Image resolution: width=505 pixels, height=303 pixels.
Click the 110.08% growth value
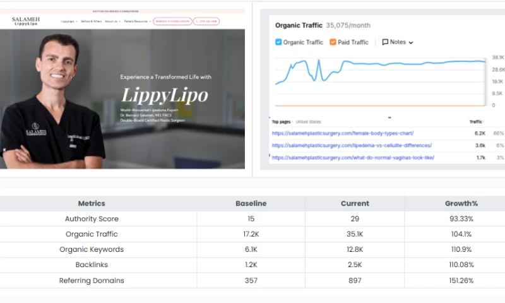[461, 264]
